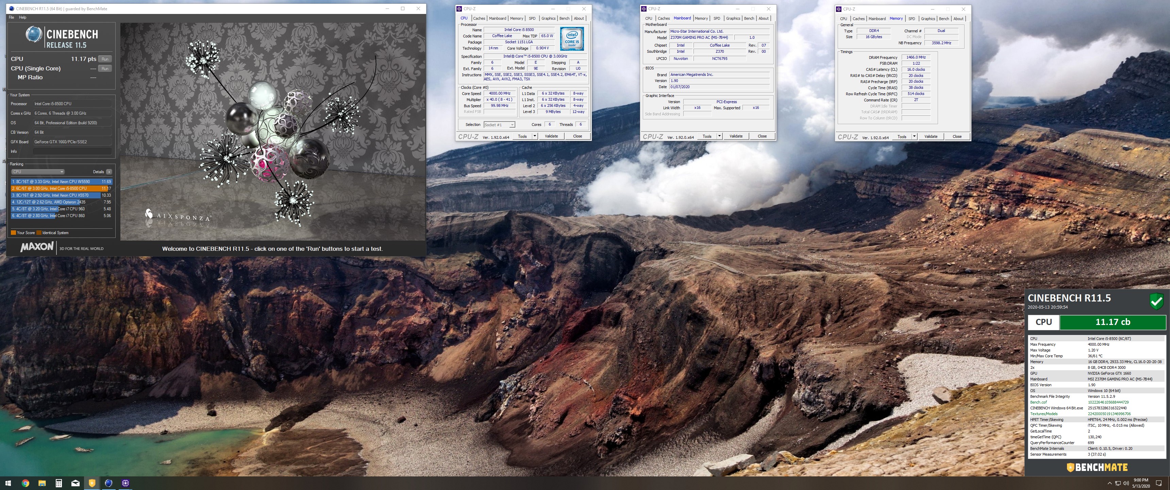This screenshot has width=1170, height=490.
Task: Open the Windows Start menu
Action: (8, 483)
